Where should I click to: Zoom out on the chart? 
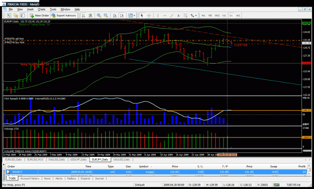(x=106, y=16)
